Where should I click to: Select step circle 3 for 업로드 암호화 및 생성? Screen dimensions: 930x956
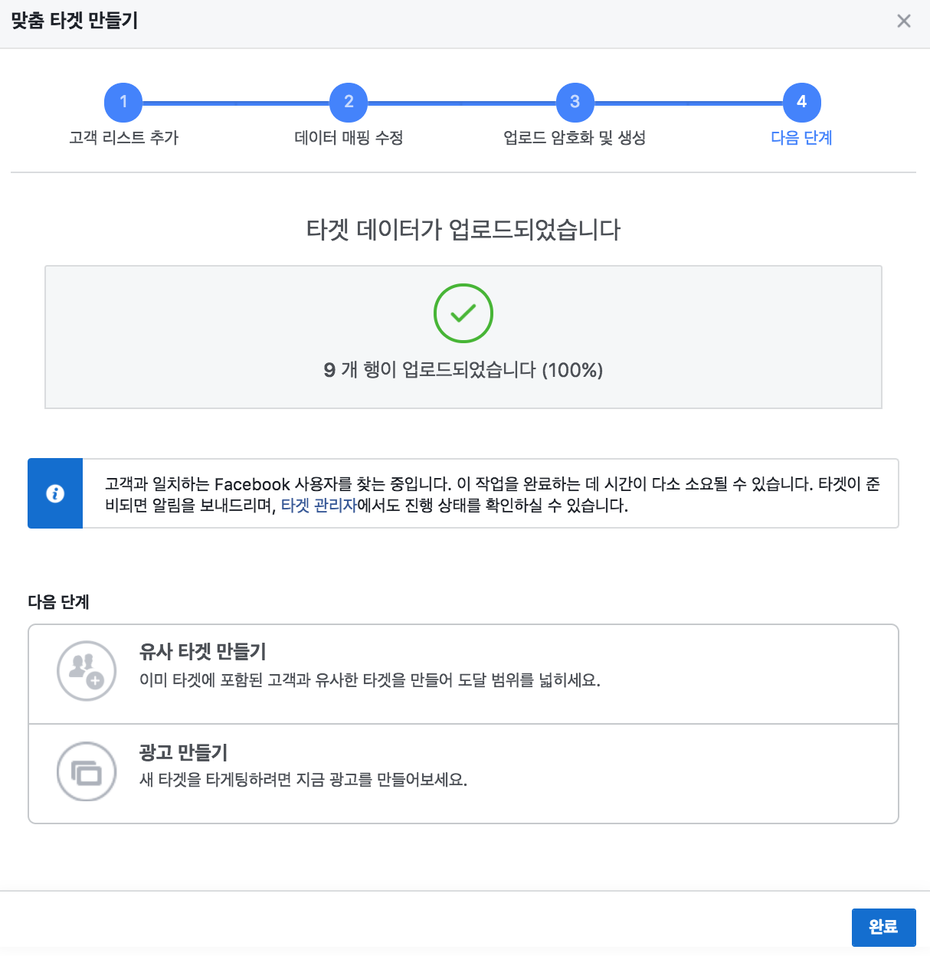[x=575, y=102]
